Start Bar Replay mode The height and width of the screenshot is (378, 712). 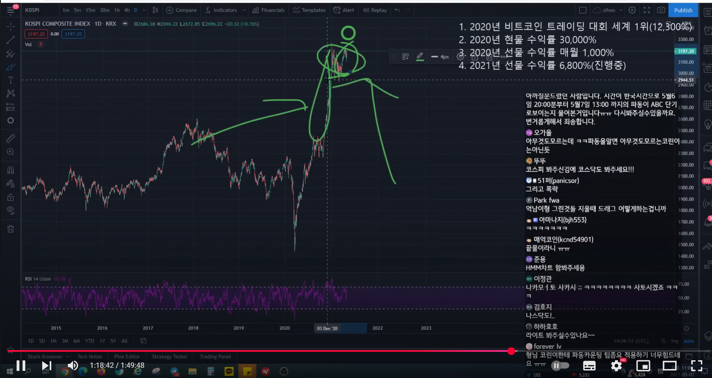pyautogui.click(x=375, y=10)
